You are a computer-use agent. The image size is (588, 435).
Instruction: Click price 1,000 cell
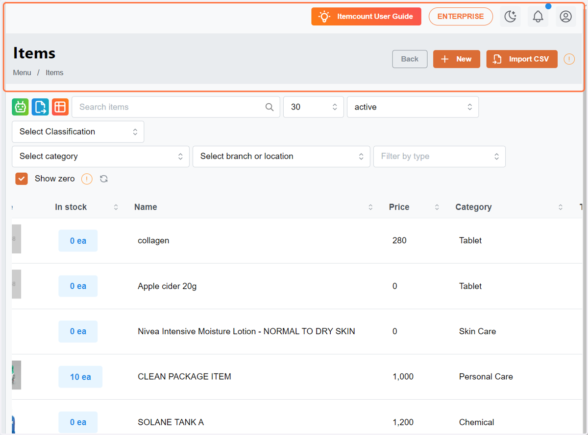tap(403, 377)
